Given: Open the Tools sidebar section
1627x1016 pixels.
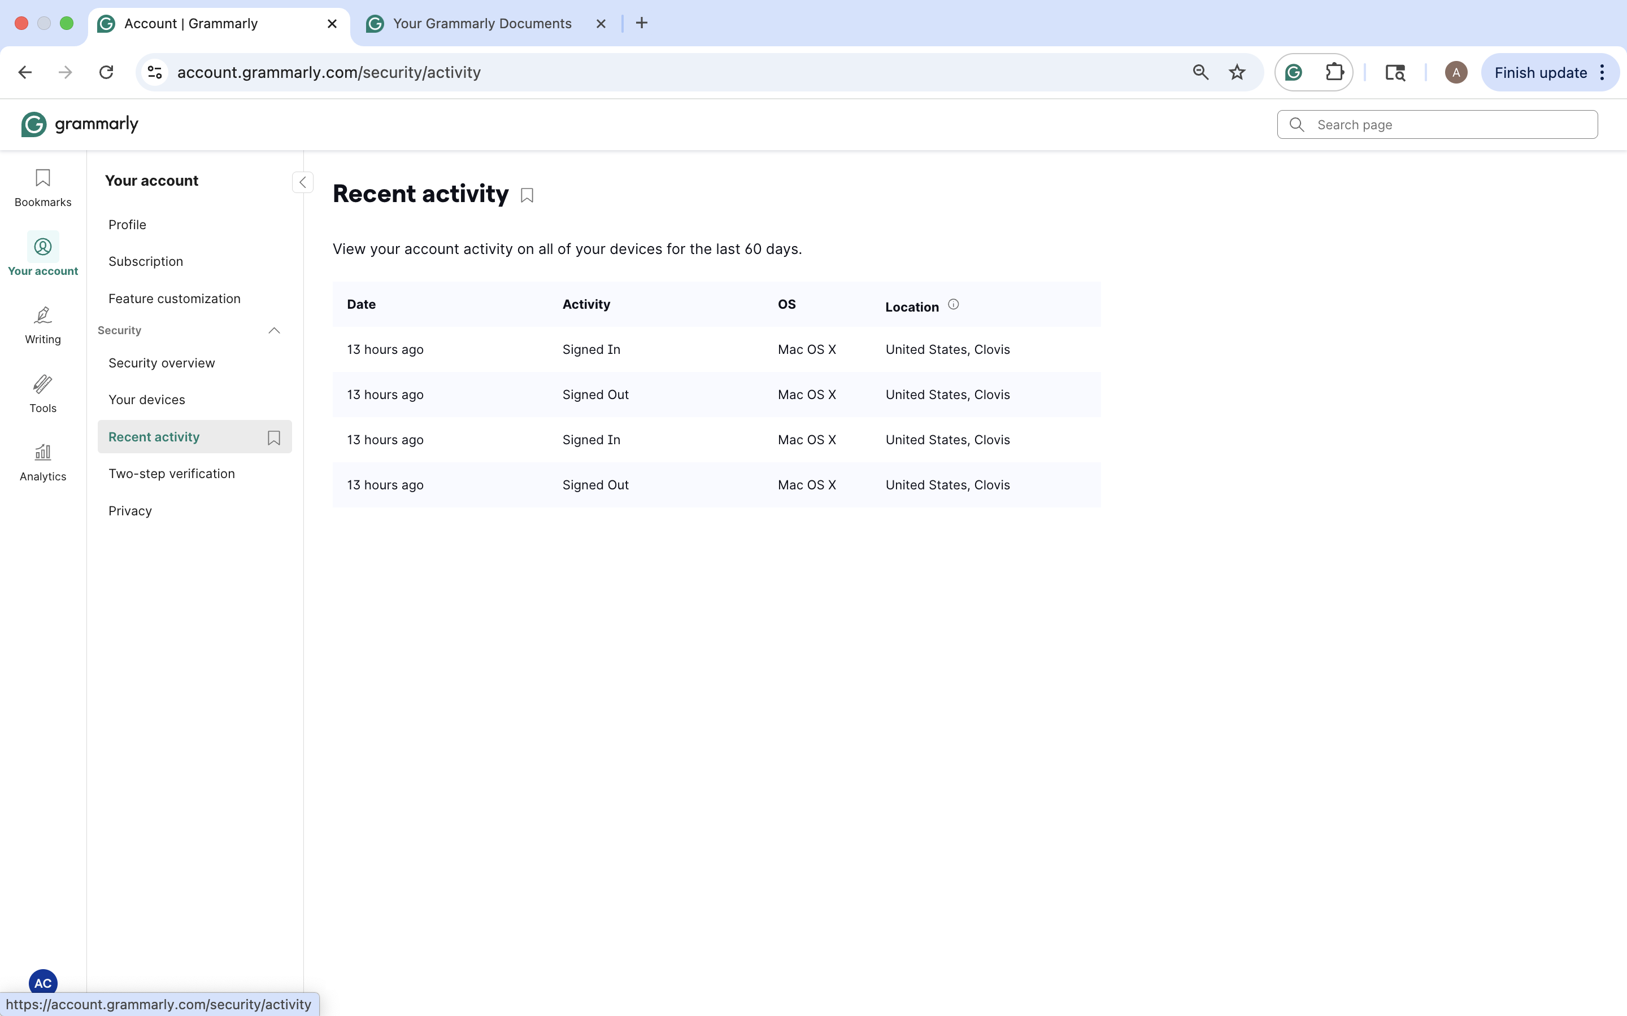Looking at the screenshot, I should pyautogui.click(x=42, y=394).
